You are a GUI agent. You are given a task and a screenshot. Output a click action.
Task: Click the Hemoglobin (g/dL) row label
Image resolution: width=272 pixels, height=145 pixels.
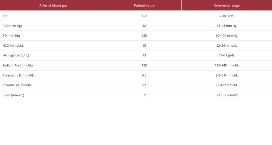tap(16, 55)
